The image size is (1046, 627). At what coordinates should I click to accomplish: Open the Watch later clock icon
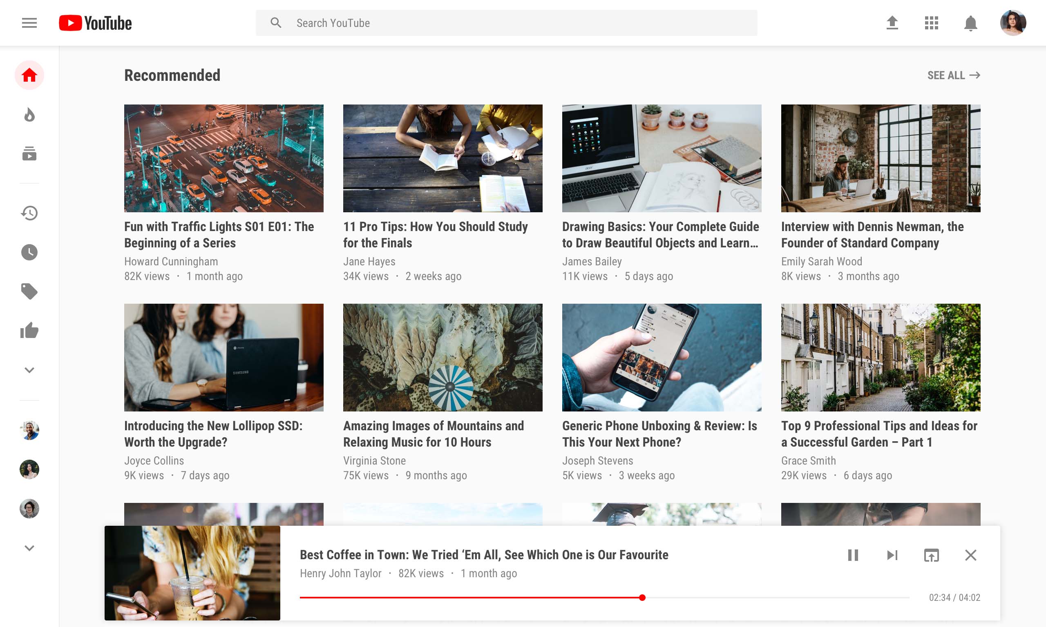[x=29, y=252]
